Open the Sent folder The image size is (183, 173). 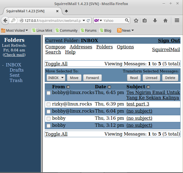15,75
